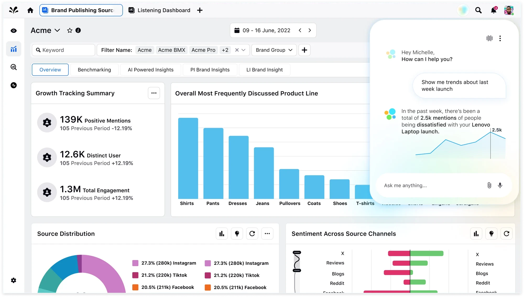524x297 pixels.
Task: Click the AI assistant orb in top bar
Action: [463, 10]
